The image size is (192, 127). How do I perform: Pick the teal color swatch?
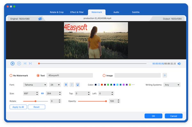pyautogui.click(x=121, y=85)
